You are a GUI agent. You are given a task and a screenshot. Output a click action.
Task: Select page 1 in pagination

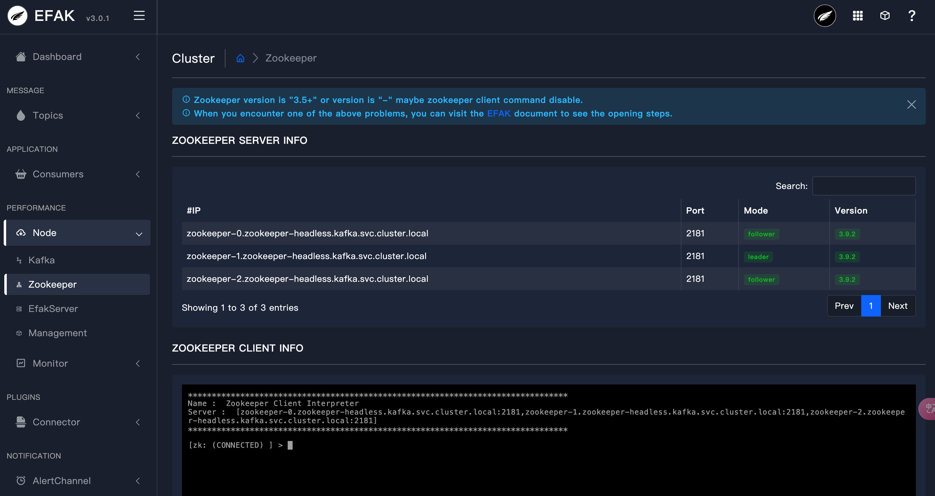(x=871, y=306)
